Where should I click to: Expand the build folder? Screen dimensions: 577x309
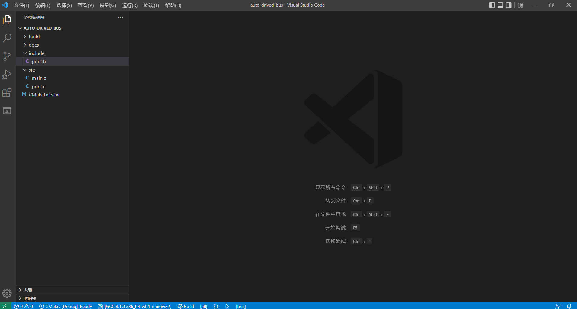pyautogui.click(x=34, y=37)
